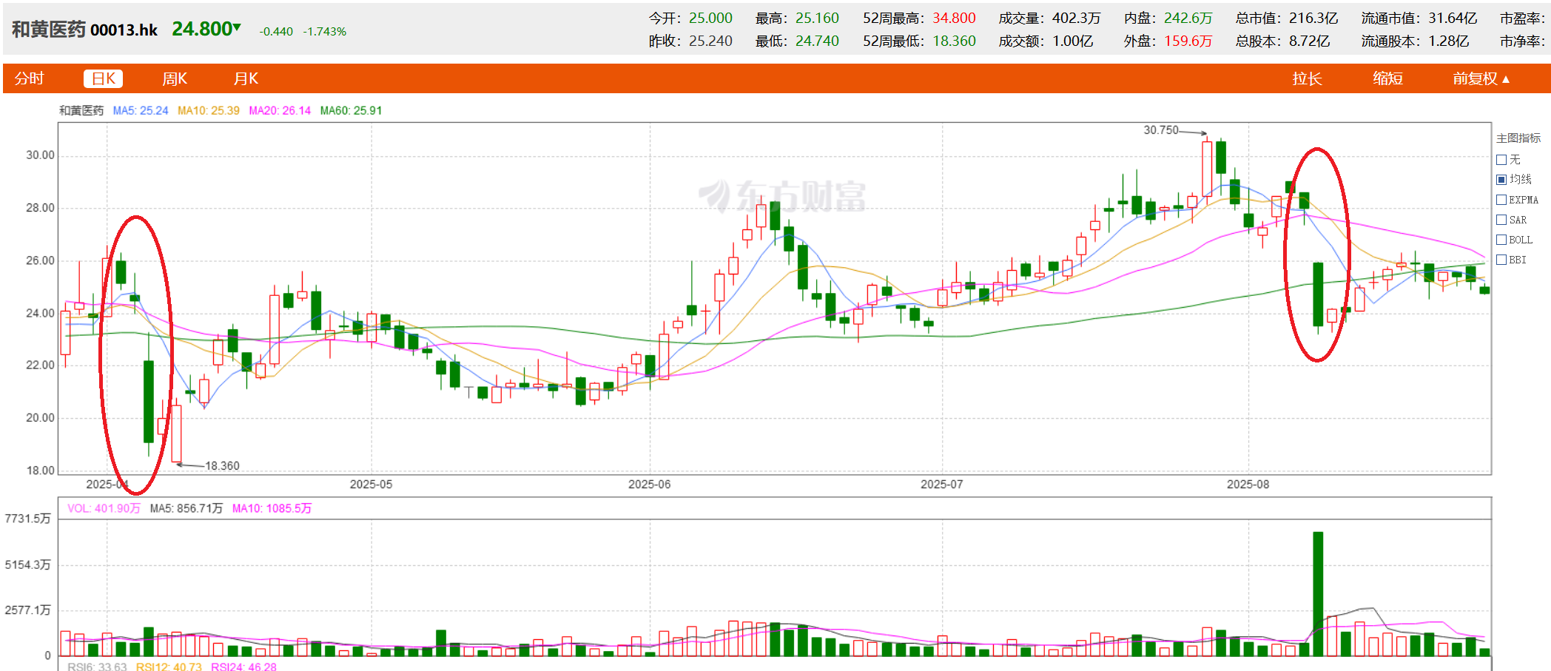Click the 52周最低 18.360 value
Screen dimensions: 1551x671
954,41
